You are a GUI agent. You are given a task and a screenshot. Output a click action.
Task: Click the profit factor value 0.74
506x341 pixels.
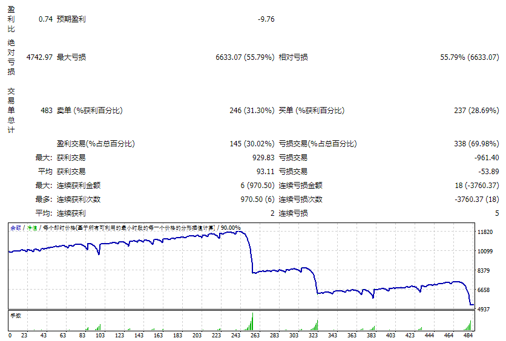(x=45, y=19)
